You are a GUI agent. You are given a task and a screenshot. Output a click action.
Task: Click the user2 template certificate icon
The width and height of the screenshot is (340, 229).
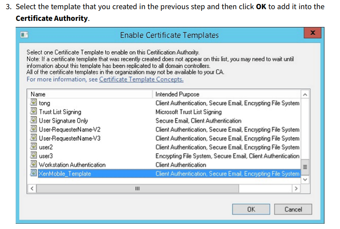coord(33,147)
